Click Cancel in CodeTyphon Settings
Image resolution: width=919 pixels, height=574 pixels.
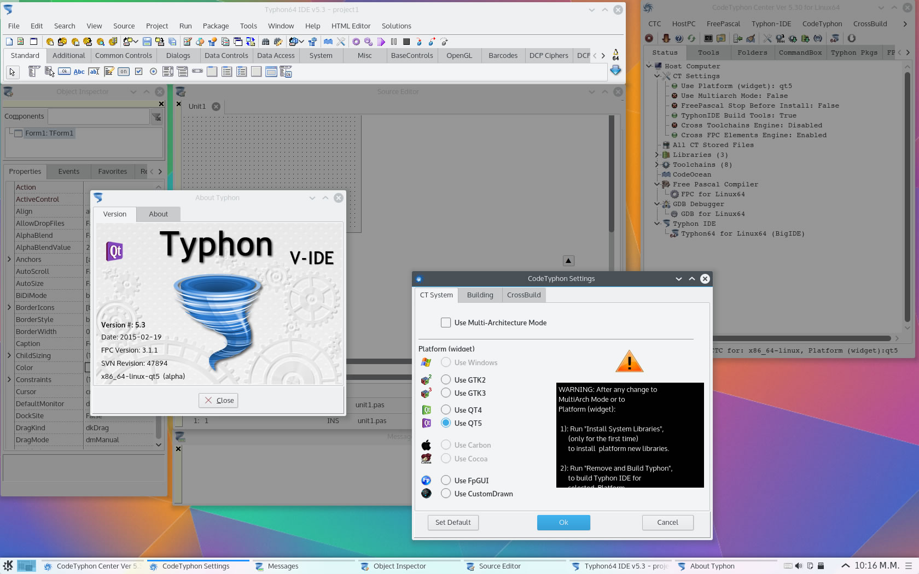coord(667,522)
